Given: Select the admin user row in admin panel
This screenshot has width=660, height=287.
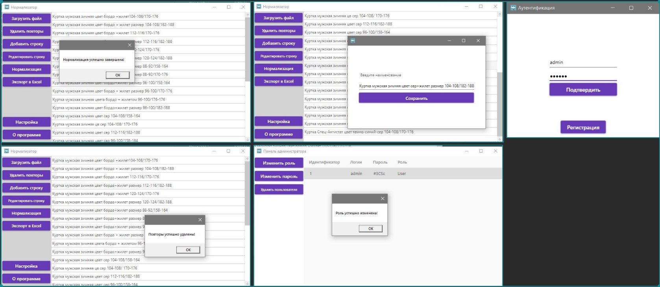Looking at the screenshot, I should coord(403,173).
